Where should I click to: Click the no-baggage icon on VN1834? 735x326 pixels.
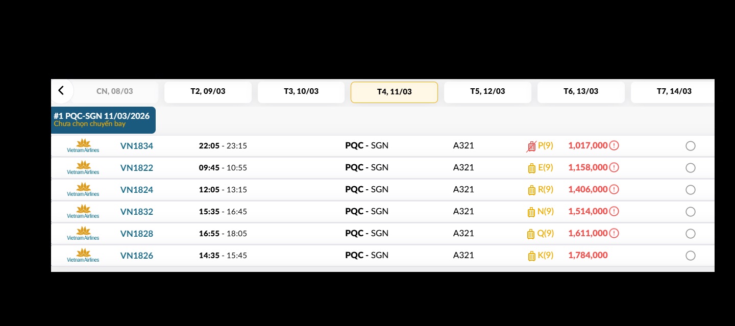click(531, 146)
